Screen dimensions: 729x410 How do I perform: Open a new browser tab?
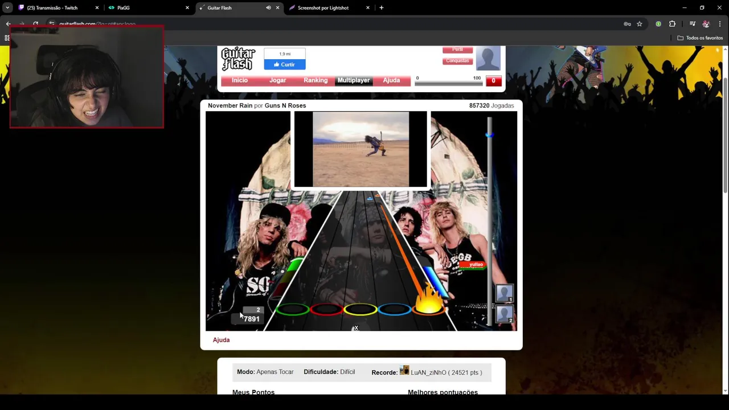tap(381, 8)
